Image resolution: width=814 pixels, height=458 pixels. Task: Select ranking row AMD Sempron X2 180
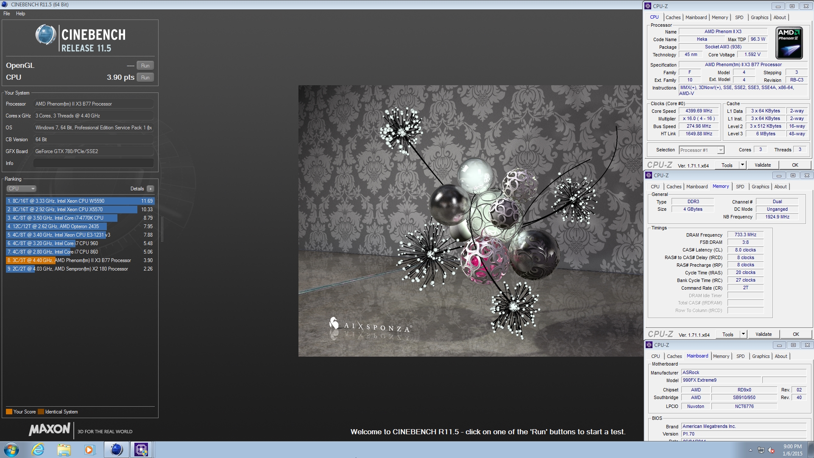tap(80, 269)
